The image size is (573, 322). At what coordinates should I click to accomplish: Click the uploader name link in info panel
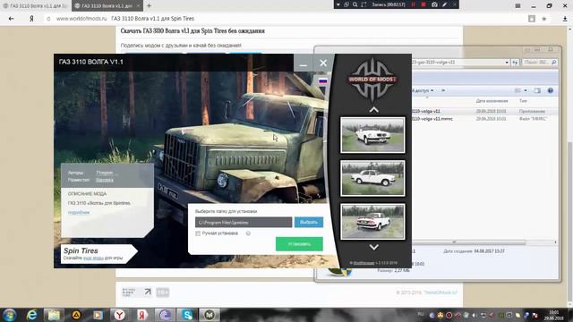105,180
